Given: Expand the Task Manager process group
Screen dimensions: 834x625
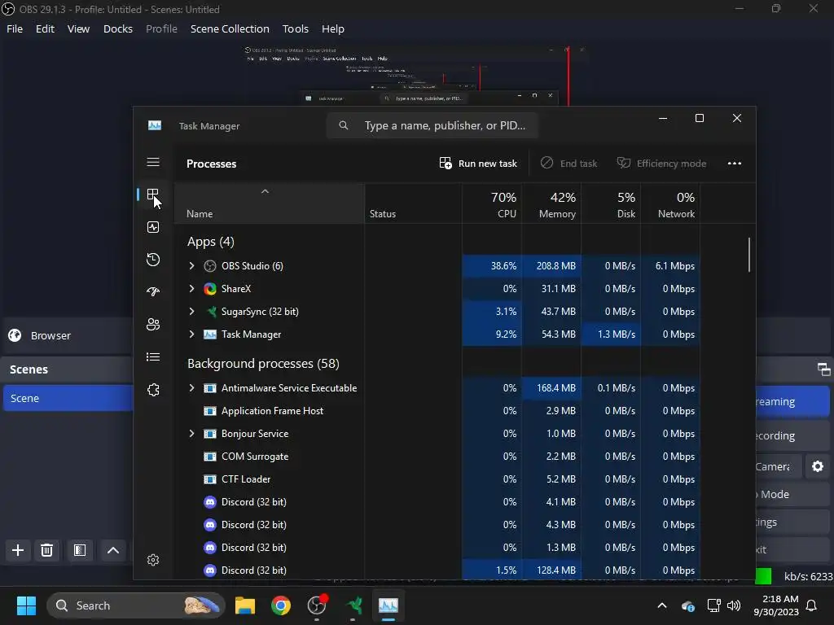Looking at the screenshot, I should pyautogui.click(x=191, y=334).
